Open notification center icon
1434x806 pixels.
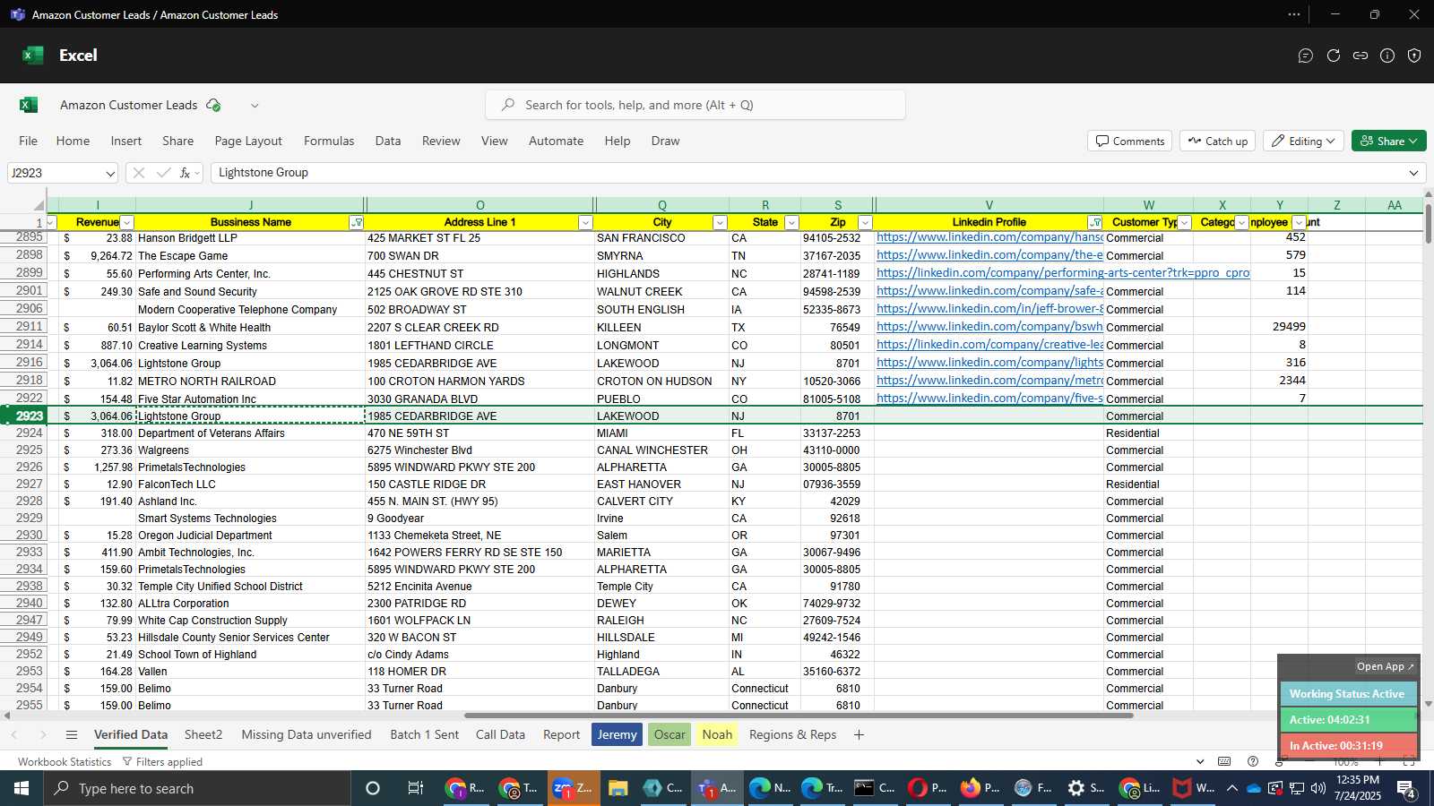(1406, 789)
